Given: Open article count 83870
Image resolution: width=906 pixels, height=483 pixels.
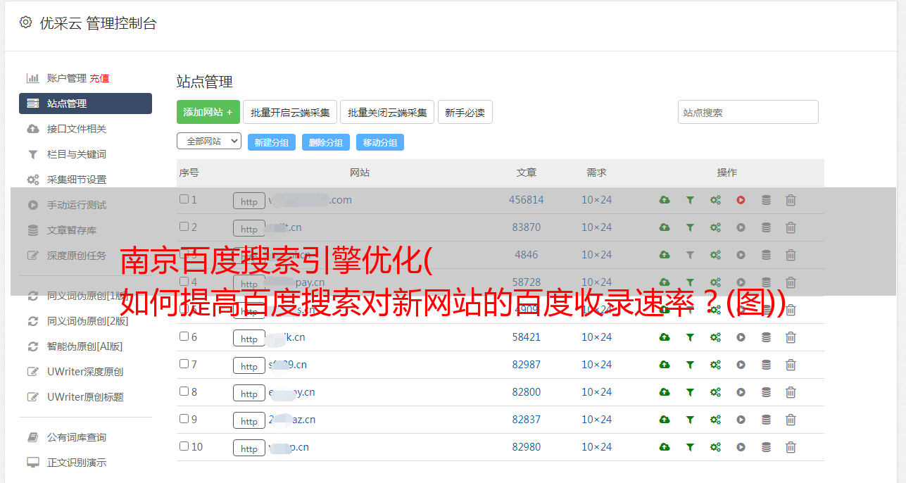Looking at the screenshot, I should 527,227.
